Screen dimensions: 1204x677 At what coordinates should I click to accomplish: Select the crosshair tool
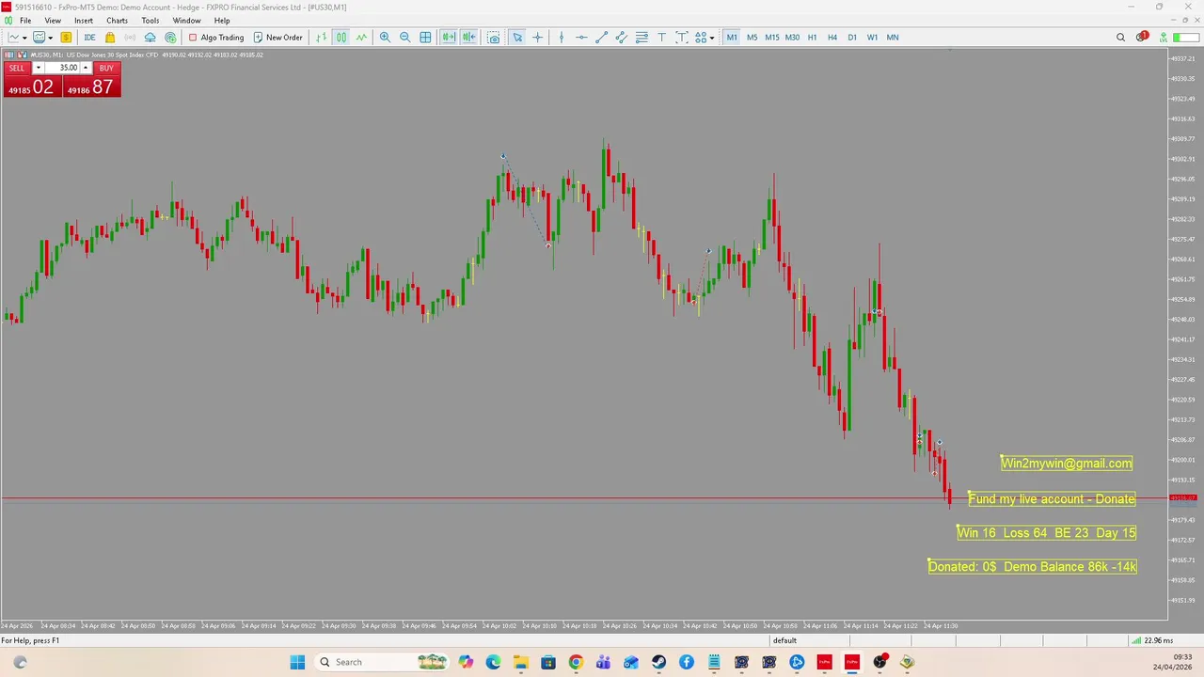[537, 38]
